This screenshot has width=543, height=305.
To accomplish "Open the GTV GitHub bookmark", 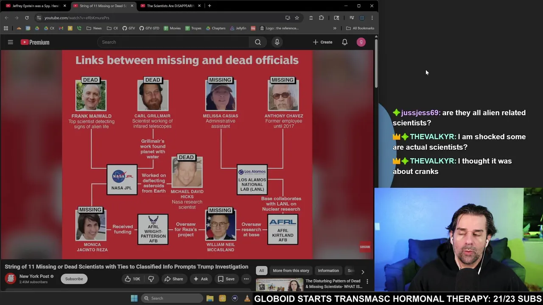I will click(129, 28).
